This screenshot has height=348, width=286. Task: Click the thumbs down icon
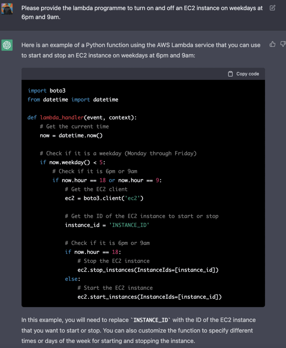pos(283,44)
